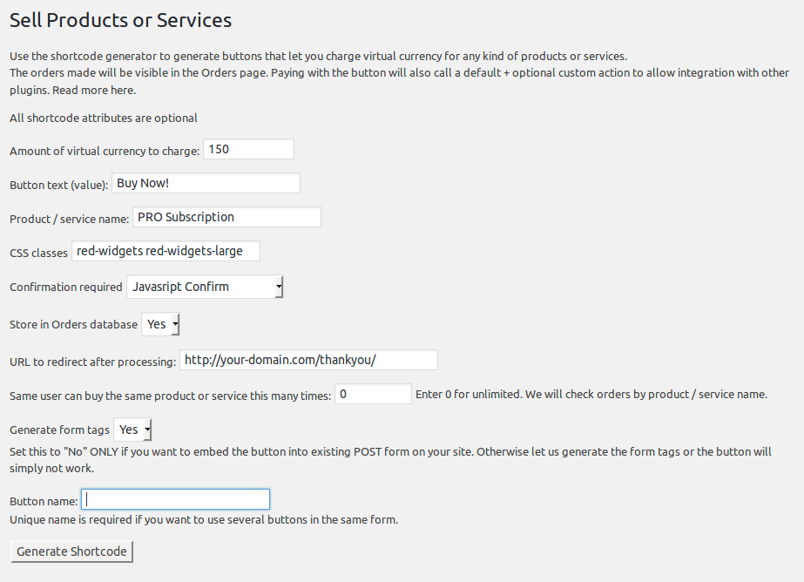Click the 'Generate form tags' label
The height and width of the screenshot is (582, 804).
pyautogui.click(x=59, y=430)
